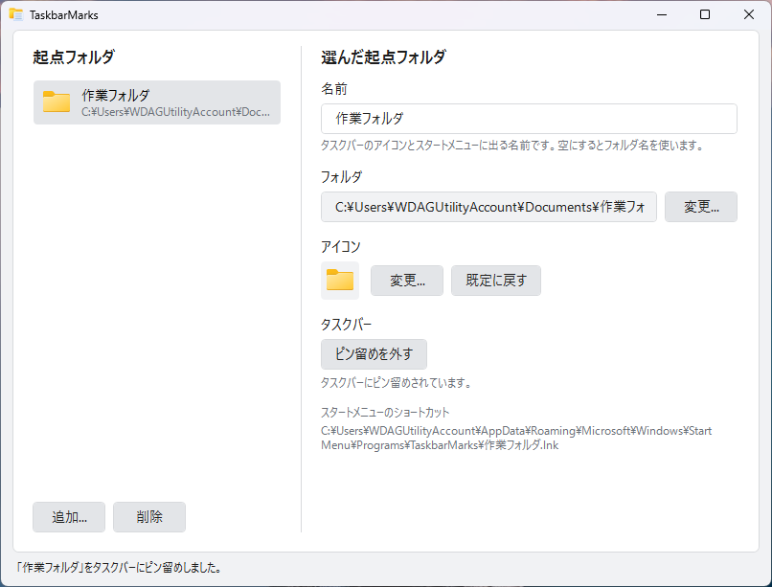Click the status message 「作業フォルダ」をタスクバーにピン留めしました。
This screenshot has height=587, width=772.
(x=119, y=568)
